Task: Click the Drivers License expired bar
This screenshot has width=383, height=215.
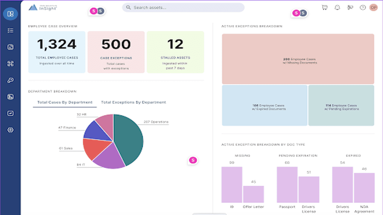Action: 342,185
